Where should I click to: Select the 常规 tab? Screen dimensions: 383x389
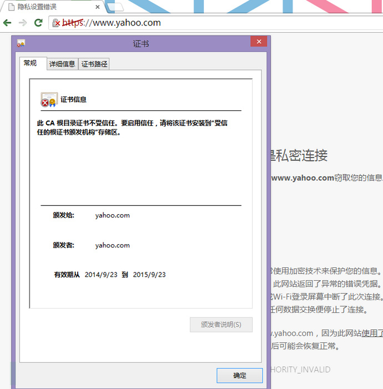click(x=33, y=63)
